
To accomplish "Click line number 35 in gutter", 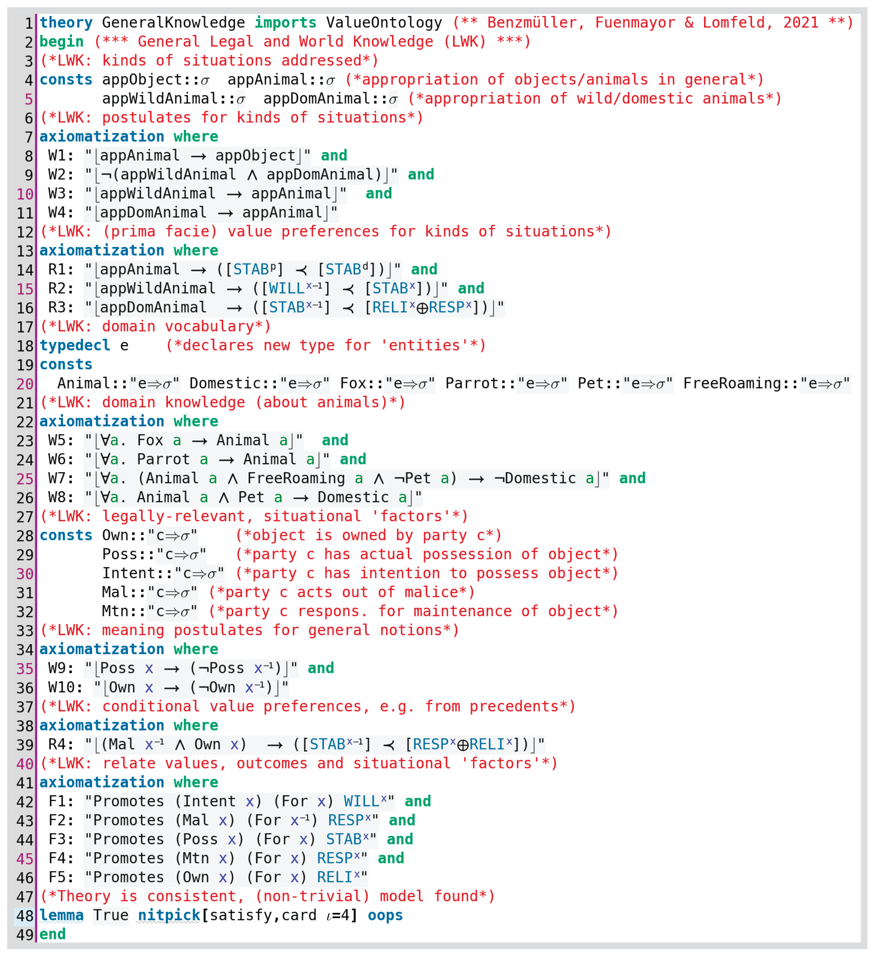I will click(x=25, y=669).
